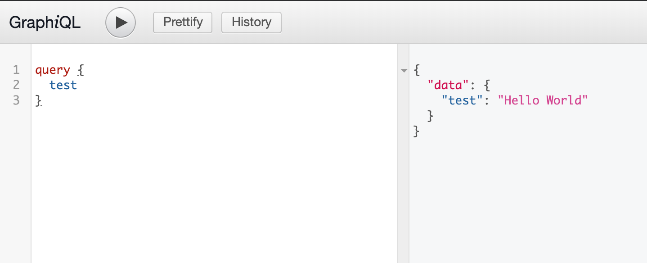Click the GraphiQL title logo
Image resolution: width=647 pixels, height=263 pixels.
45,23
